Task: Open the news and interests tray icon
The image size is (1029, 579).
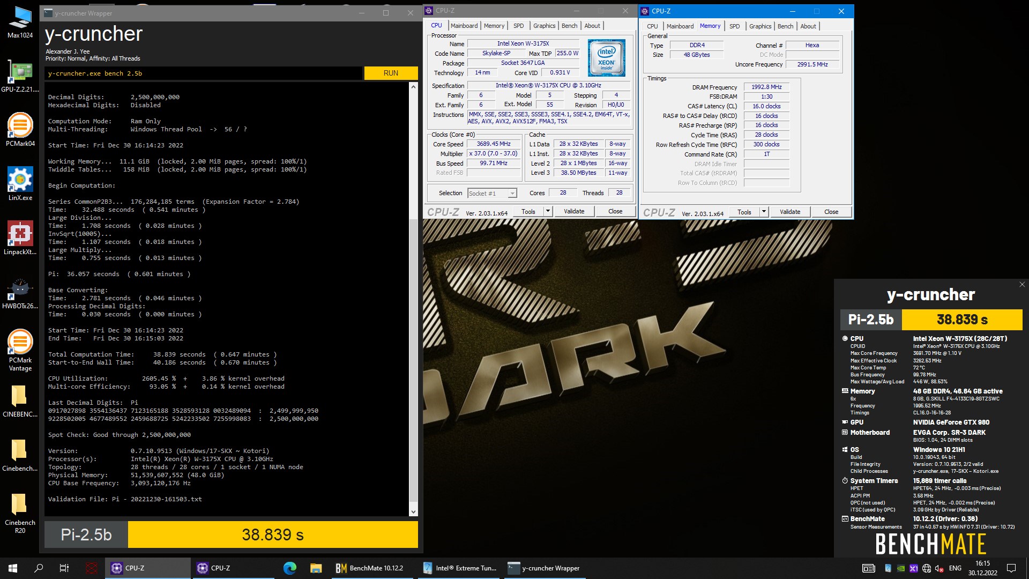Action: [x=869, y=568]
